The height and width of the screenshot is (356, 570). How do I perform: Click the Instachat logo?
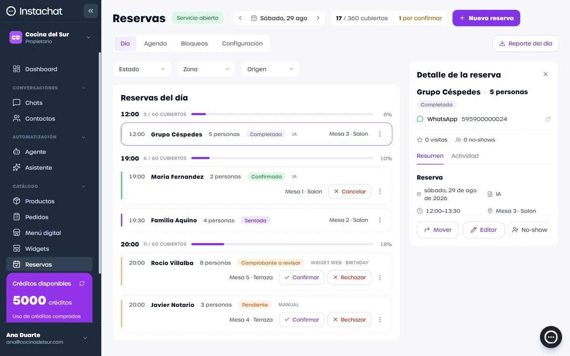(34, 11)
